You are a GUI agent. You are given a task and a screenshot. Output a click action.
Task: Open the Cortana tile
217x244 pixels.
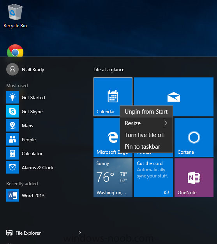[194, 137]
